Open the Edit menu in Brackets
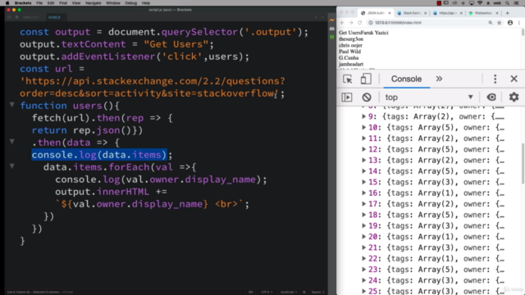 51,3
